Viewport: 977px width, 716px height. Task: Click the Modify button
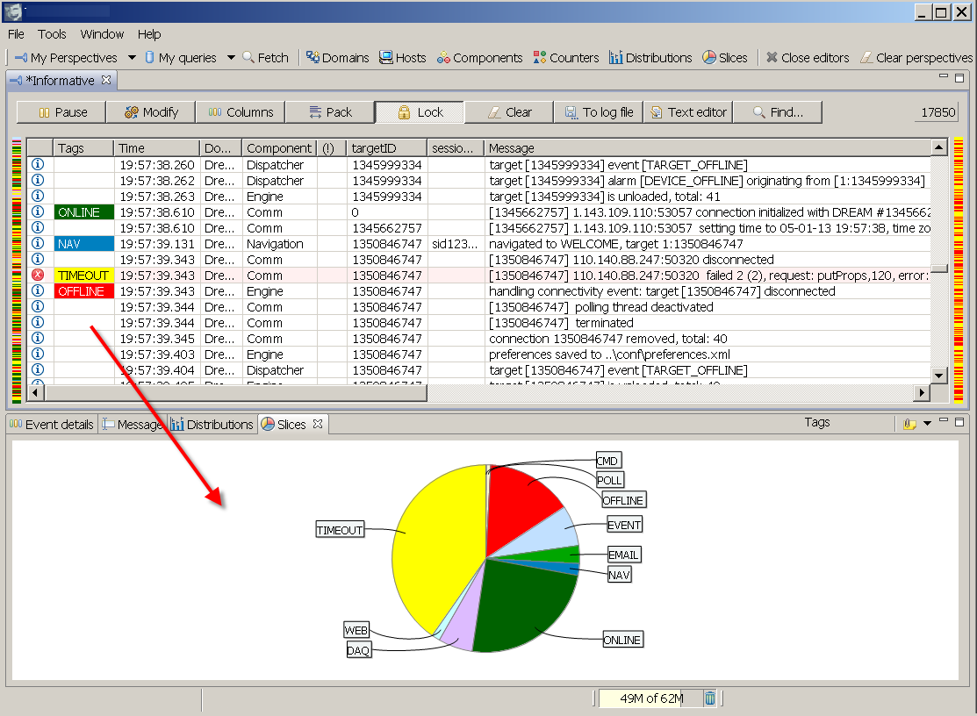(151, 112)
